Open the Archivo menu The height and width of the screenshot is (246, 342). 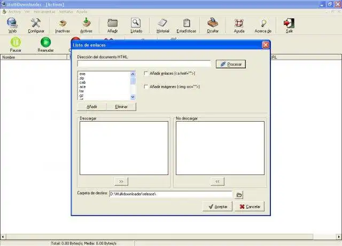click(x=14, y=12)
